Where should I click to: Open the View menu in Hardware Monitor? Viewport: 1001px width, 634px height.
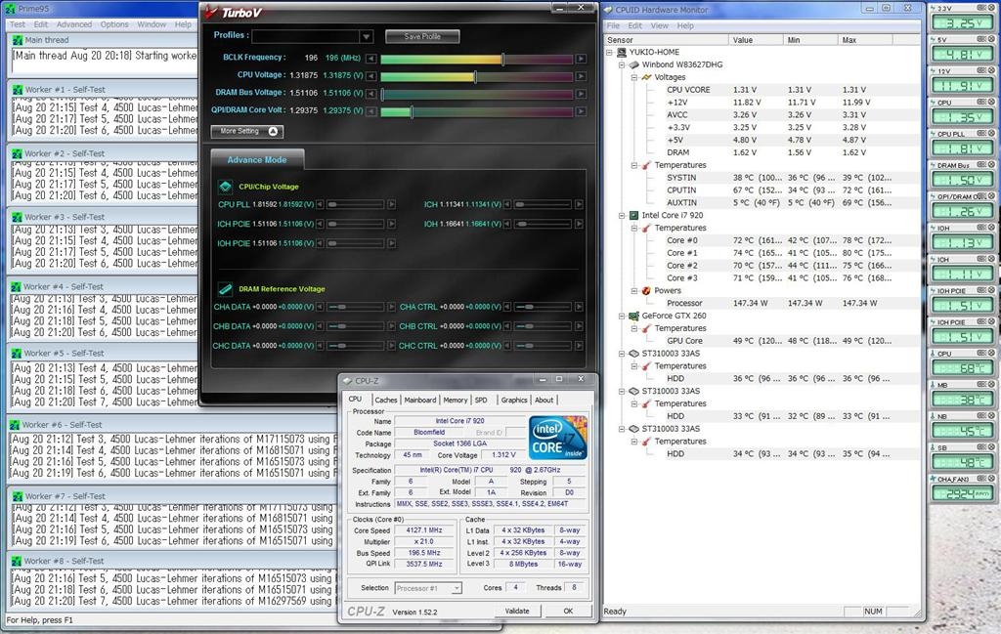[x=660, y=25]
